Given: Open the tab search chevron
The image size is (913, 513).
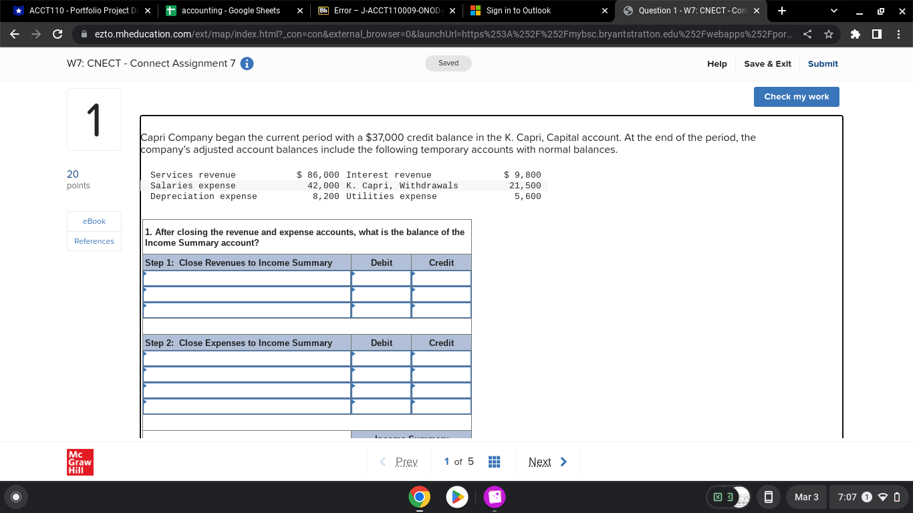Looking at the screenshot, I should pos(833,11).
